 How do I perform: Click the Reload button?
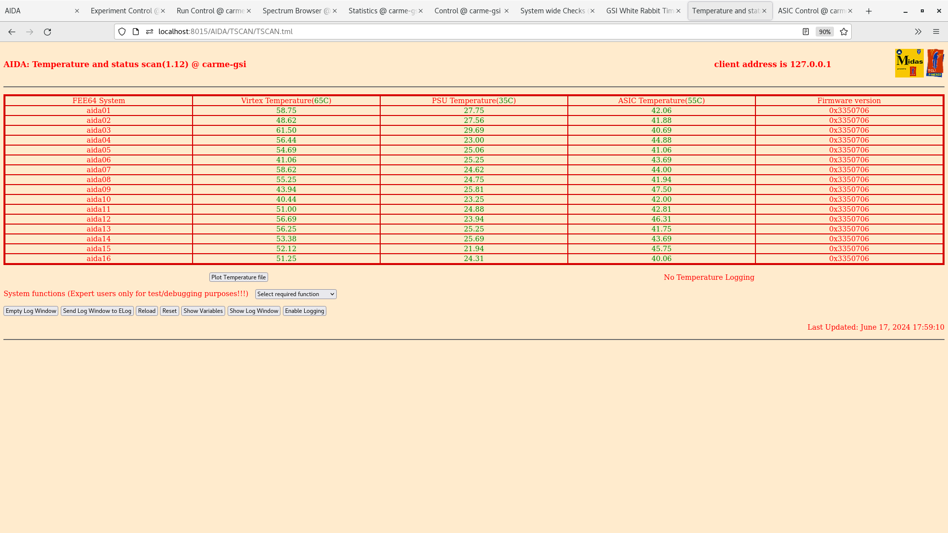(x=147, y=310)
